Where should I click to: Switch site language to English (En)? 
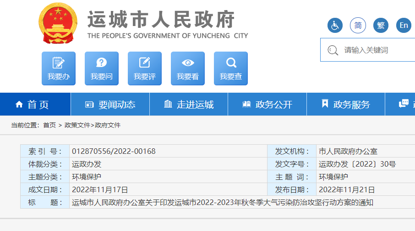point(404,25)
